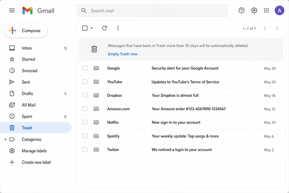The height and width of the screenshot is (193, 289).
Task: Click the Sent arrow icon
Action: coord(12,82)
